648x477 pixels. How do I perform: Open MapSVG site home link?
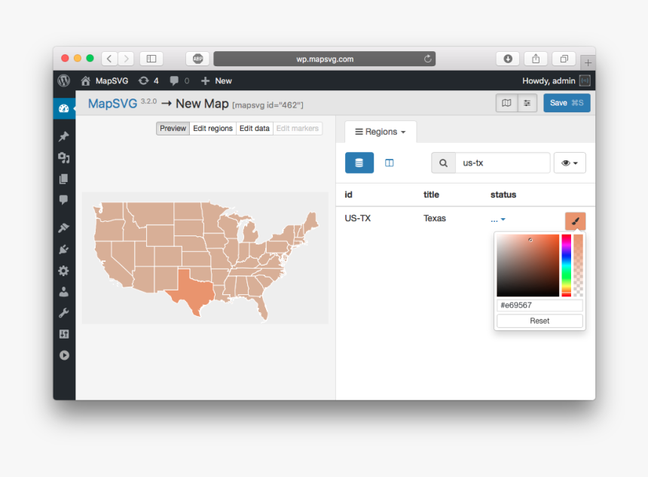105,81
